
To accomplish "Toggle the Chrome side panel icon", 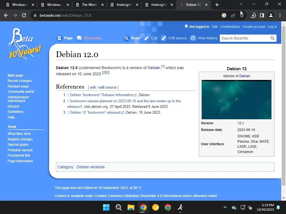I will point(262,16).
